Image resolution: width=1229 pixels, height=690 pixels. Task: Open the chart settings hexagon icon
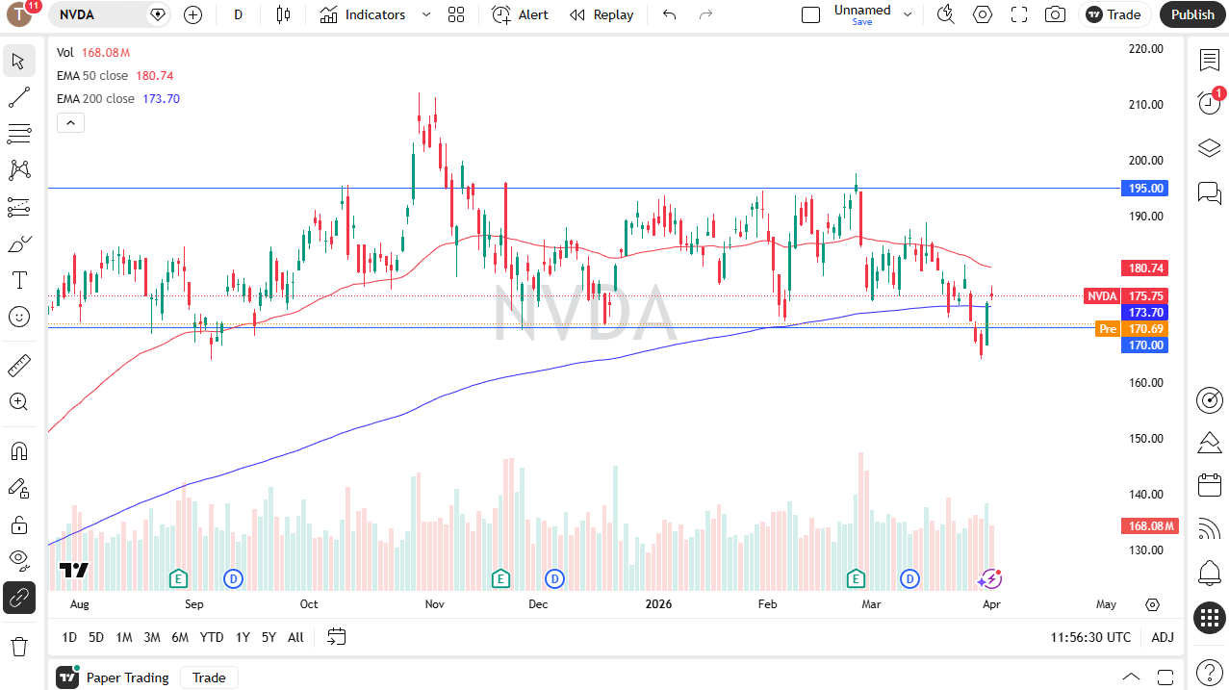[983, 14]
